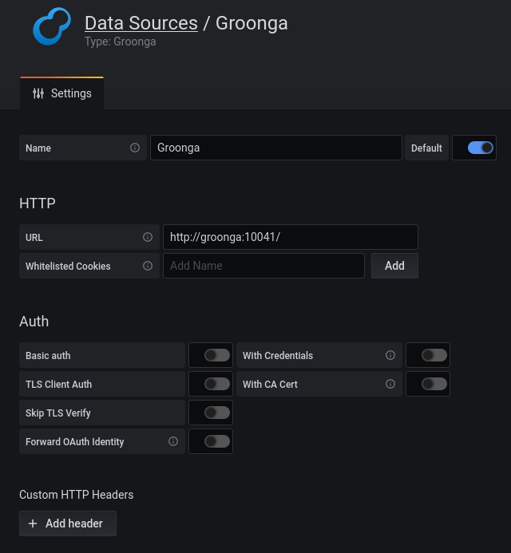
Task: Click the Add header button
Action: [68, 523]
